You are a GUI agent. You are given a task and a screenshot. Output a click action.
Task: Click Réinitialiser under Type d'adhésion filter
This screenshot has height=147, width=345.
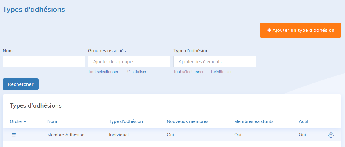coord(221,72)
